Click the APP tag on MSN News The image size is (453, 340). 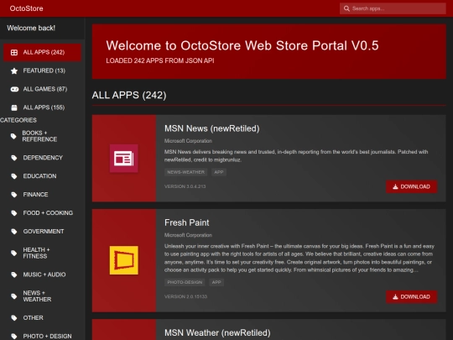[219, 172]
